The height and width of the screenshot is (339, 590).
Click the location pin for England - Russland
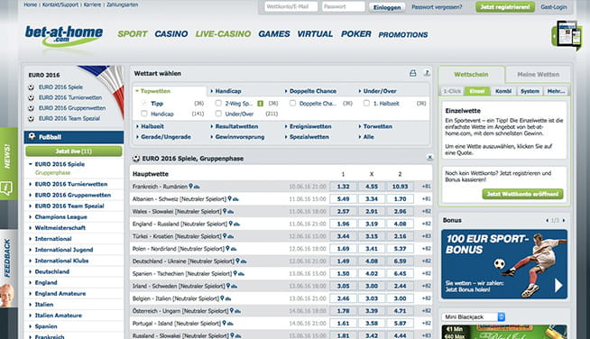point(231,224)
